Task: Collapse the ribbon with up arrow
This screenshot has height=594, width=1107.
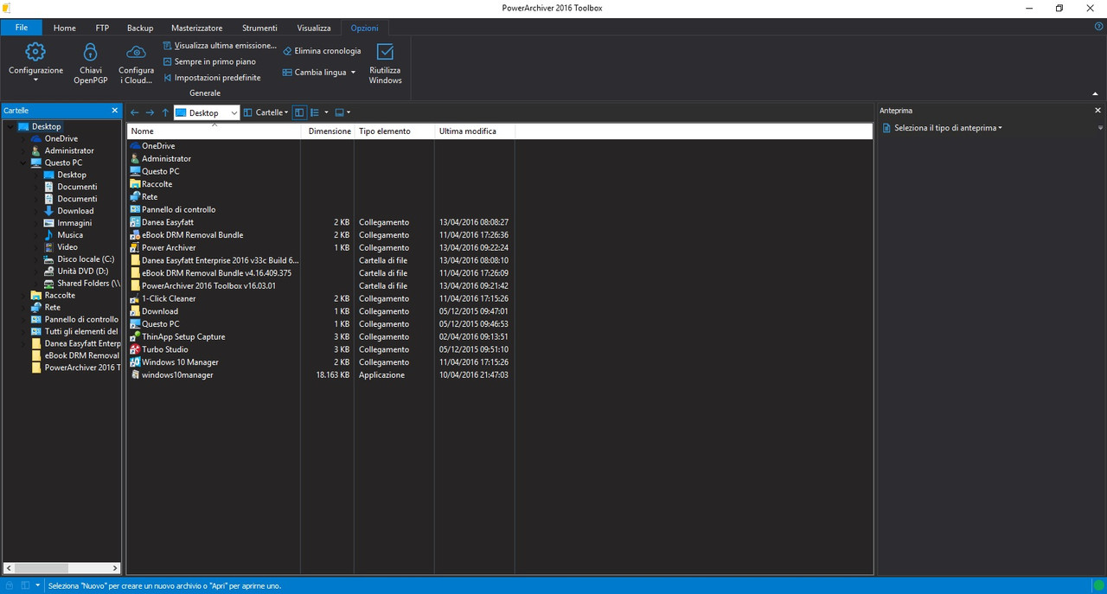Action: click(x=1096, y=93)
